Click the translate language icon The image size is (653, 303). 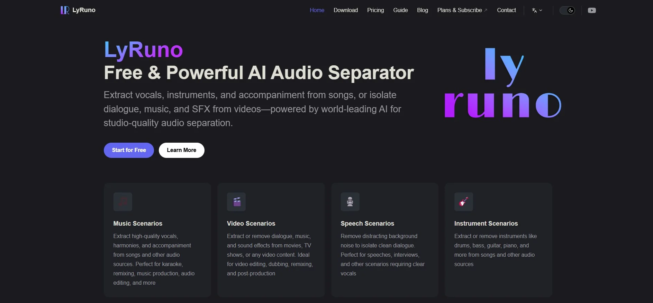click(x=534, y=10)
